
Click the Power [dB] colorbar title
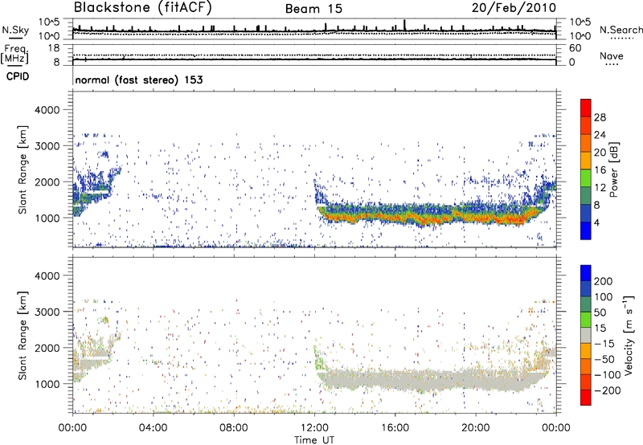(x=614, y=169)
